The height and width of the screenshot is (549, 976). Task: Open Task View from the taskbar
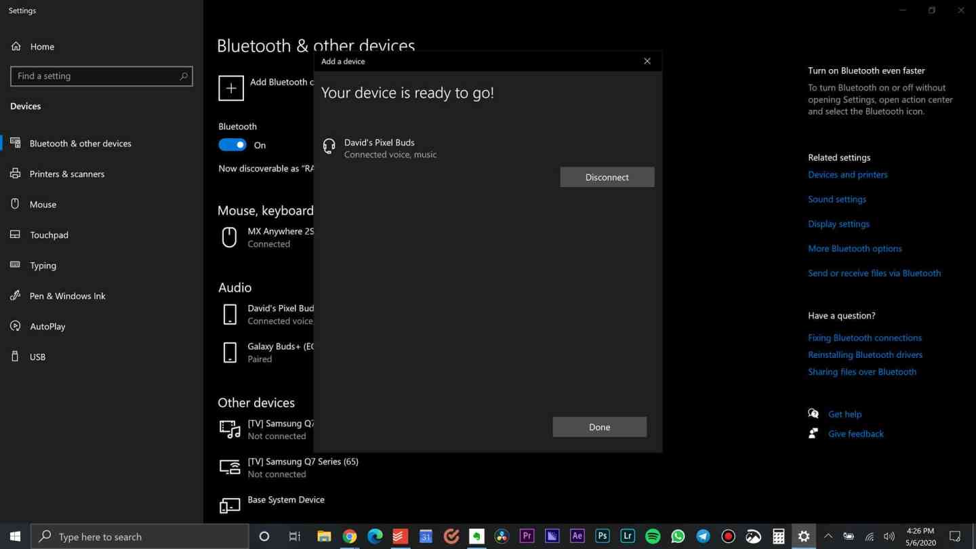pos(294,536)
